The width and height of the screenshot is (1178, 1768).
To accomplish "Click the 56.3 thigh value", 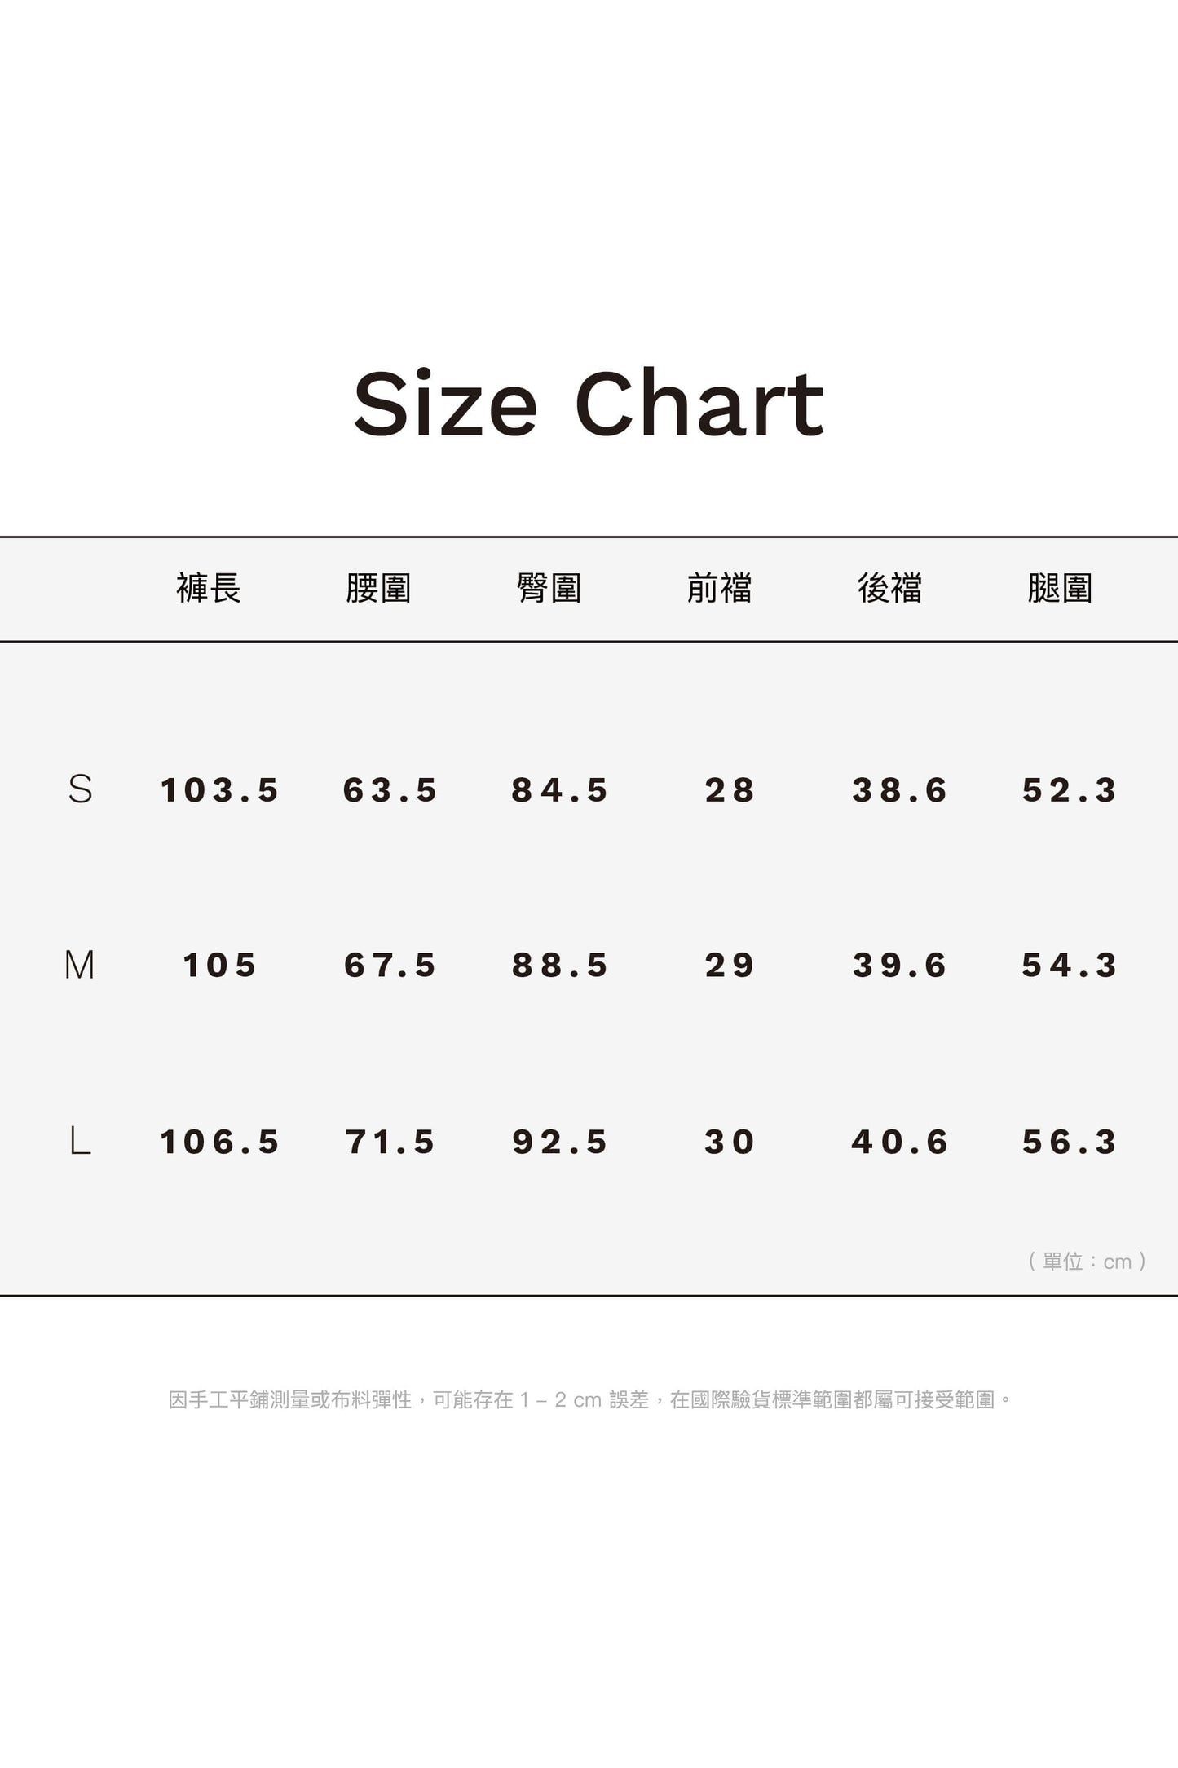I will tap(1070, 1142).
